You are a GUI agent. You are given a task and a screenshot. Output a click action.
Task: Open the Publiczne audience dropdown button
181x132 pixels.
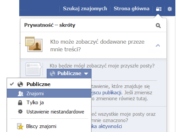[x=69, y=73]
